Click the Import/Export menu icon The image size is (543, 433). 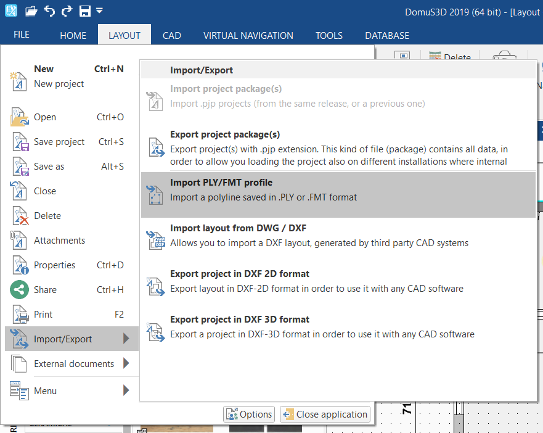click(x=19, y=339)
